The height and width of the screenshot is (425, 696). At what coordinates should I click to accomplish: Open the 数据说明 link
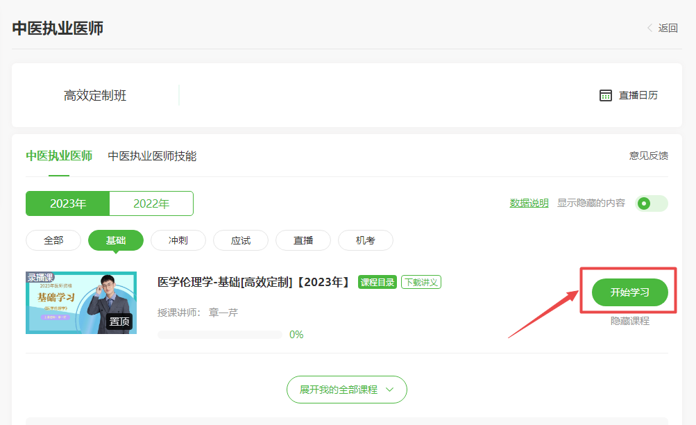pyautogui.click(x=529, y=203)
